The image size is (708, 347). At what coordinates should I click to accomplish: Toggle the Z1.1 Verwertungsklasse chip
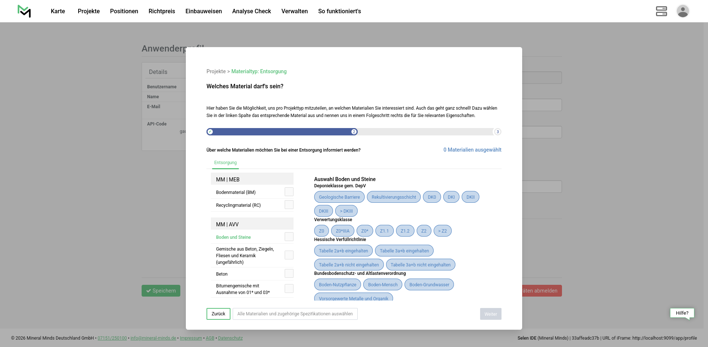[384, 231]
